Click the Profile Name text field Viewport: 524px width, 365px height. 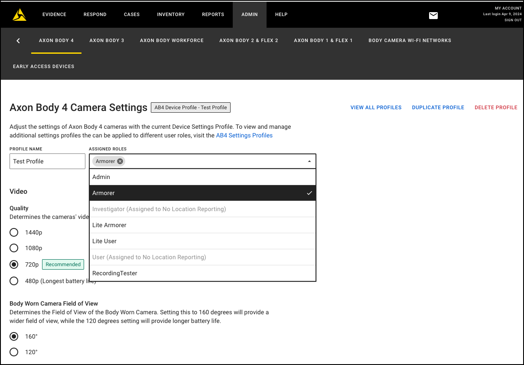[x=47, y=161]
